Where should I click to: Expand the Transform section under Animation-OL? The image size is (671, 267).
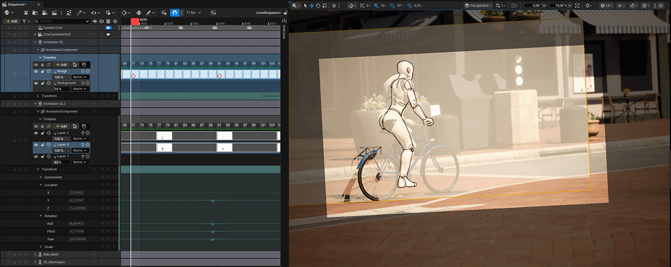(x=38, y=96)
